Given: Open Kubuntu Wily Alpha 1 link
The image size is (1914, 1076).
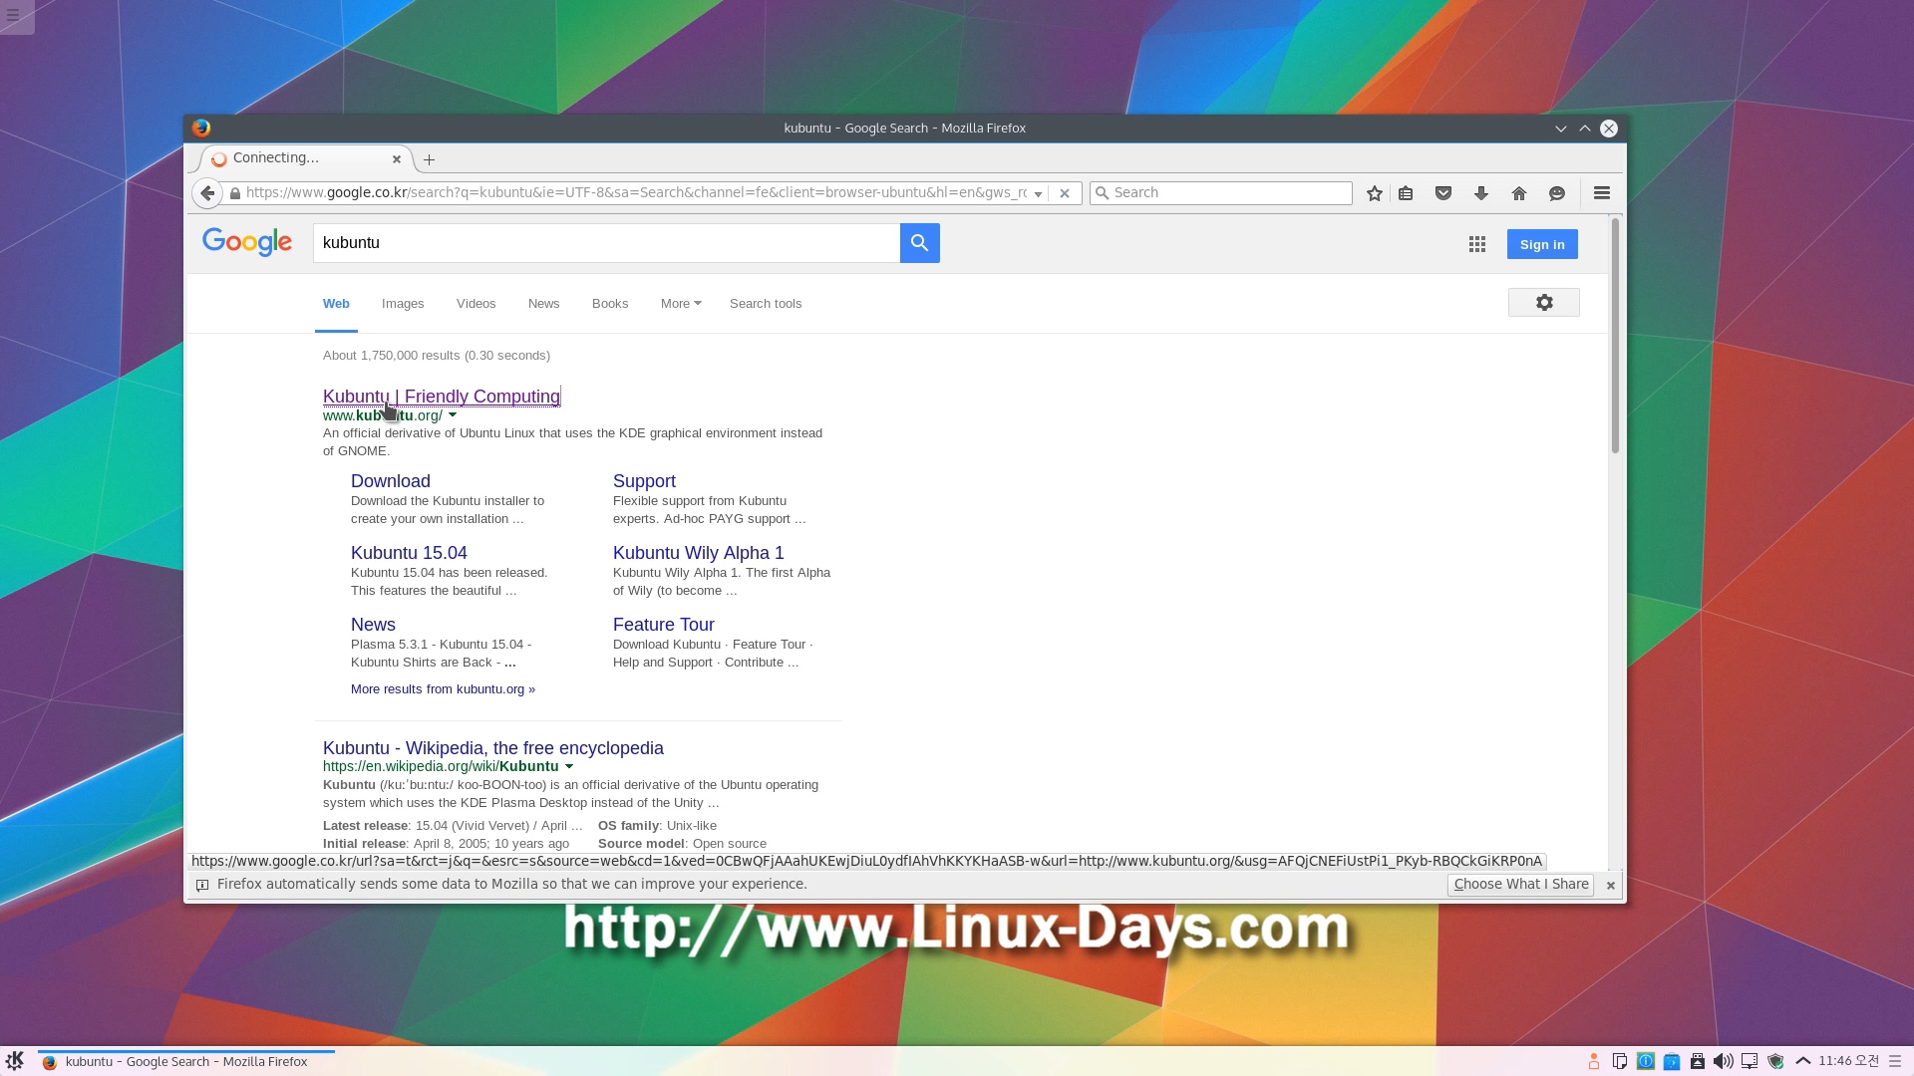Looking at the screenshot, I should coord(698,553).
